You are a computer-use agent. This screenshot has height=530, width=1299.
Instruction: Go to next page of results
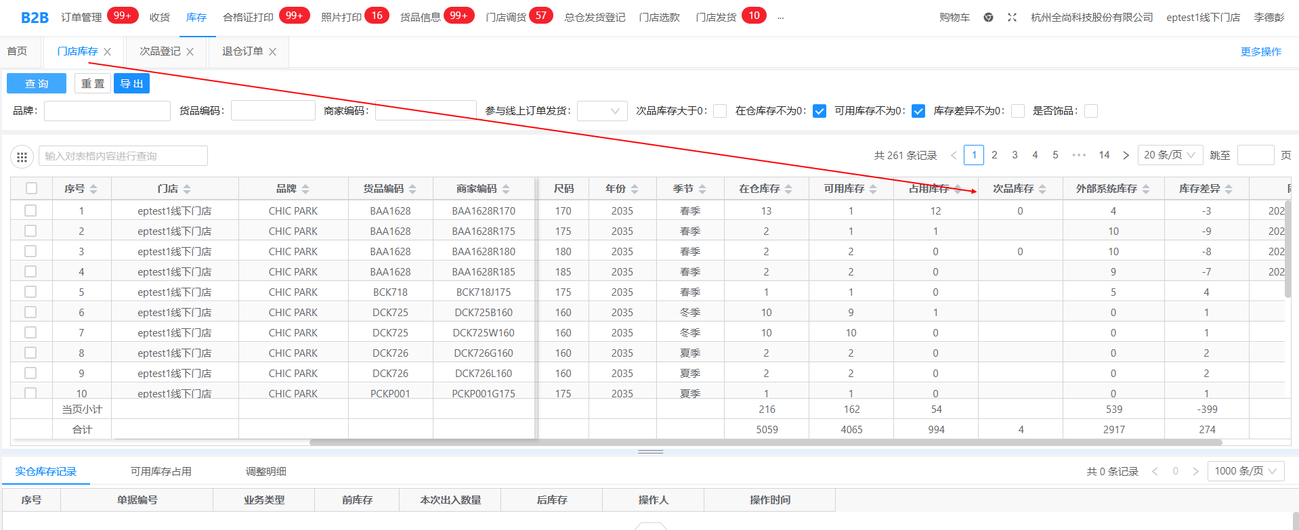click(1126, 156)
